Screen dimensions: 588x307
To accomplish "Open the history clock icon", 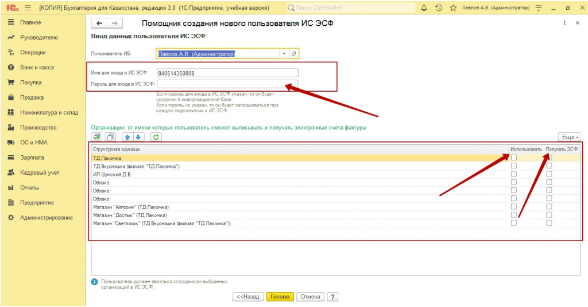I will coord(439,8).
